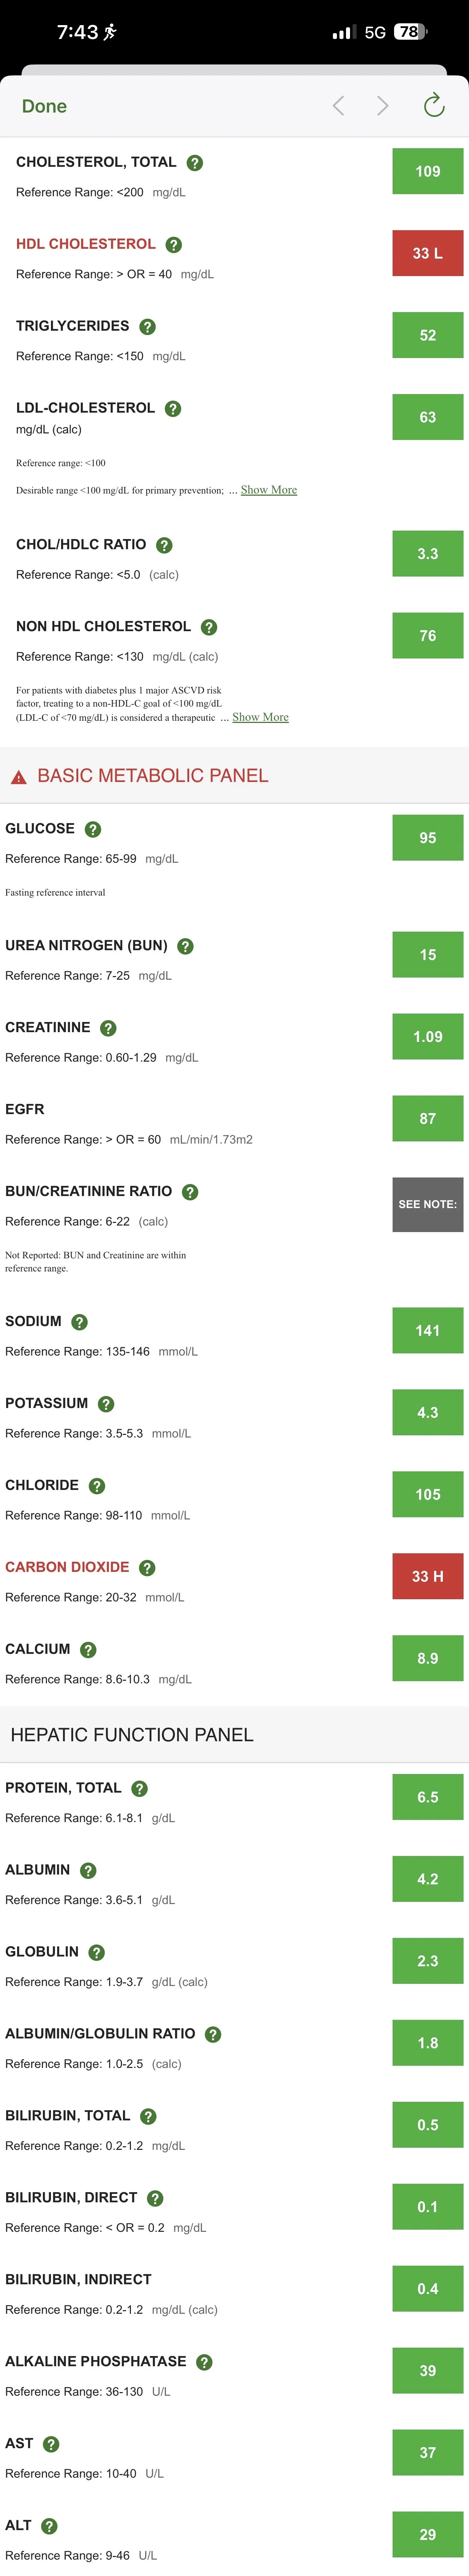This screenshot has width=469, height=2576.
Task: Tap the SEE NOTE result for BUN/Creatinine Ratio
Action: (427, 1204)
